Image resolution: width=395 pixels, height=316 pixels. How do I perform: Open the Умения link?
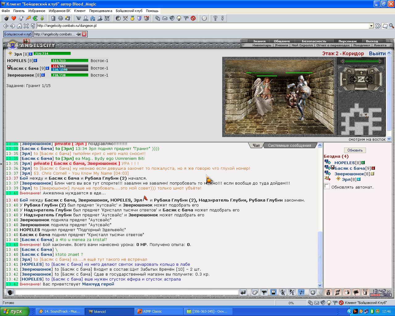tap(281, 45)
